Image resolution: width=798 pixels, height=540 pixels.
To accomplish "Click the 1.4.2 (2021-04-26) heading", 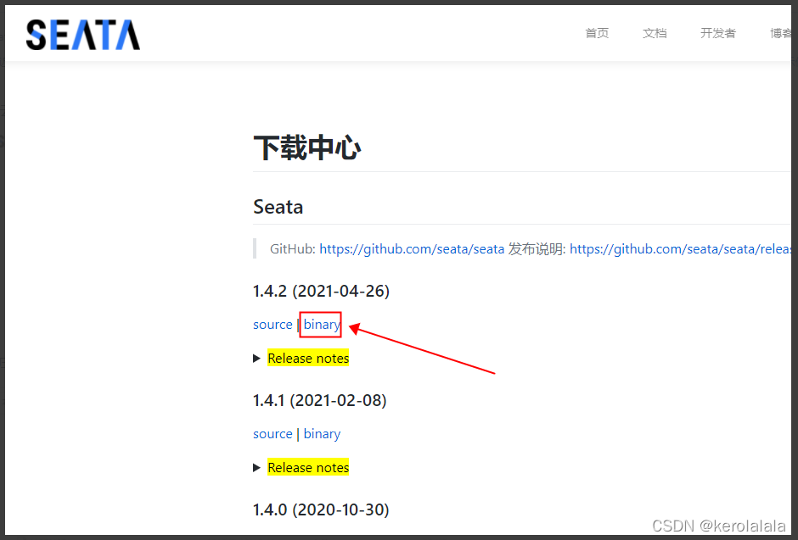I will point(321,291).
